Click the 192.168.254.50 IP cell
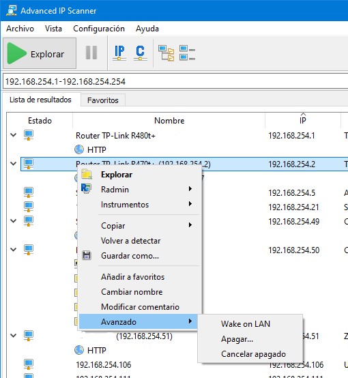The image size is (348, 378). [293, 250]
